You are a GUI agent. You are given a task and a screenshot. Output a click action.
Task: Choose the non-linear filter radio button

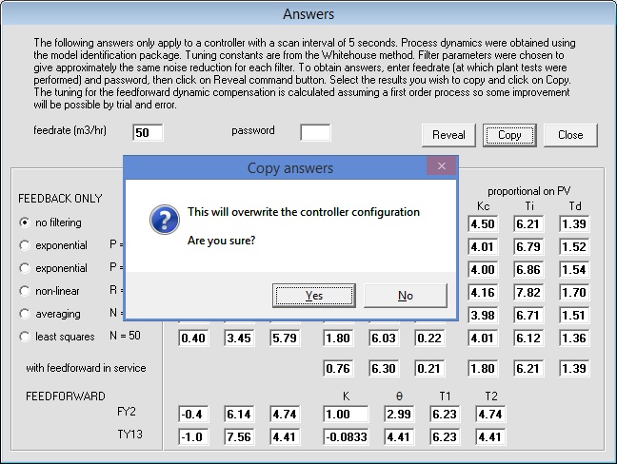pyautogui.click(x=25, y=291)
